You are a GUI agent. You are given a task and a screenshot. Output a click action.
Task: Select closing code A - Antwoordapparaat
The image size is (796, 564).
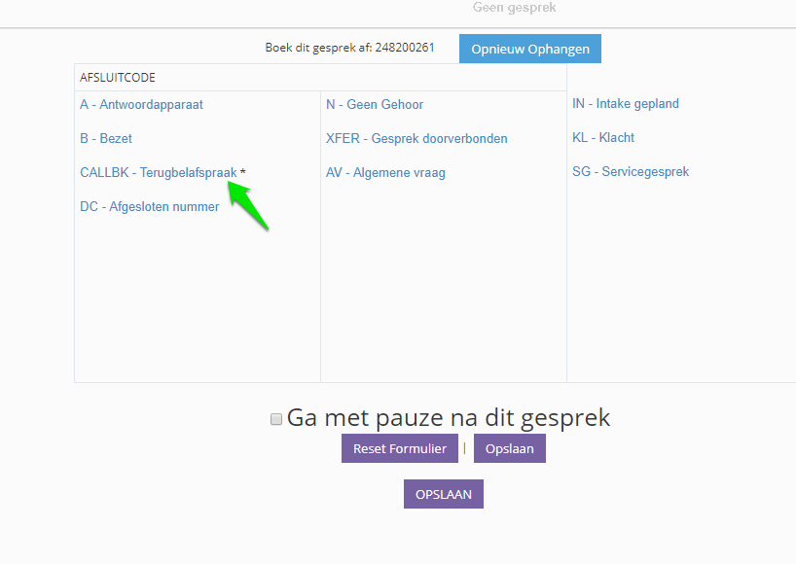141,105
